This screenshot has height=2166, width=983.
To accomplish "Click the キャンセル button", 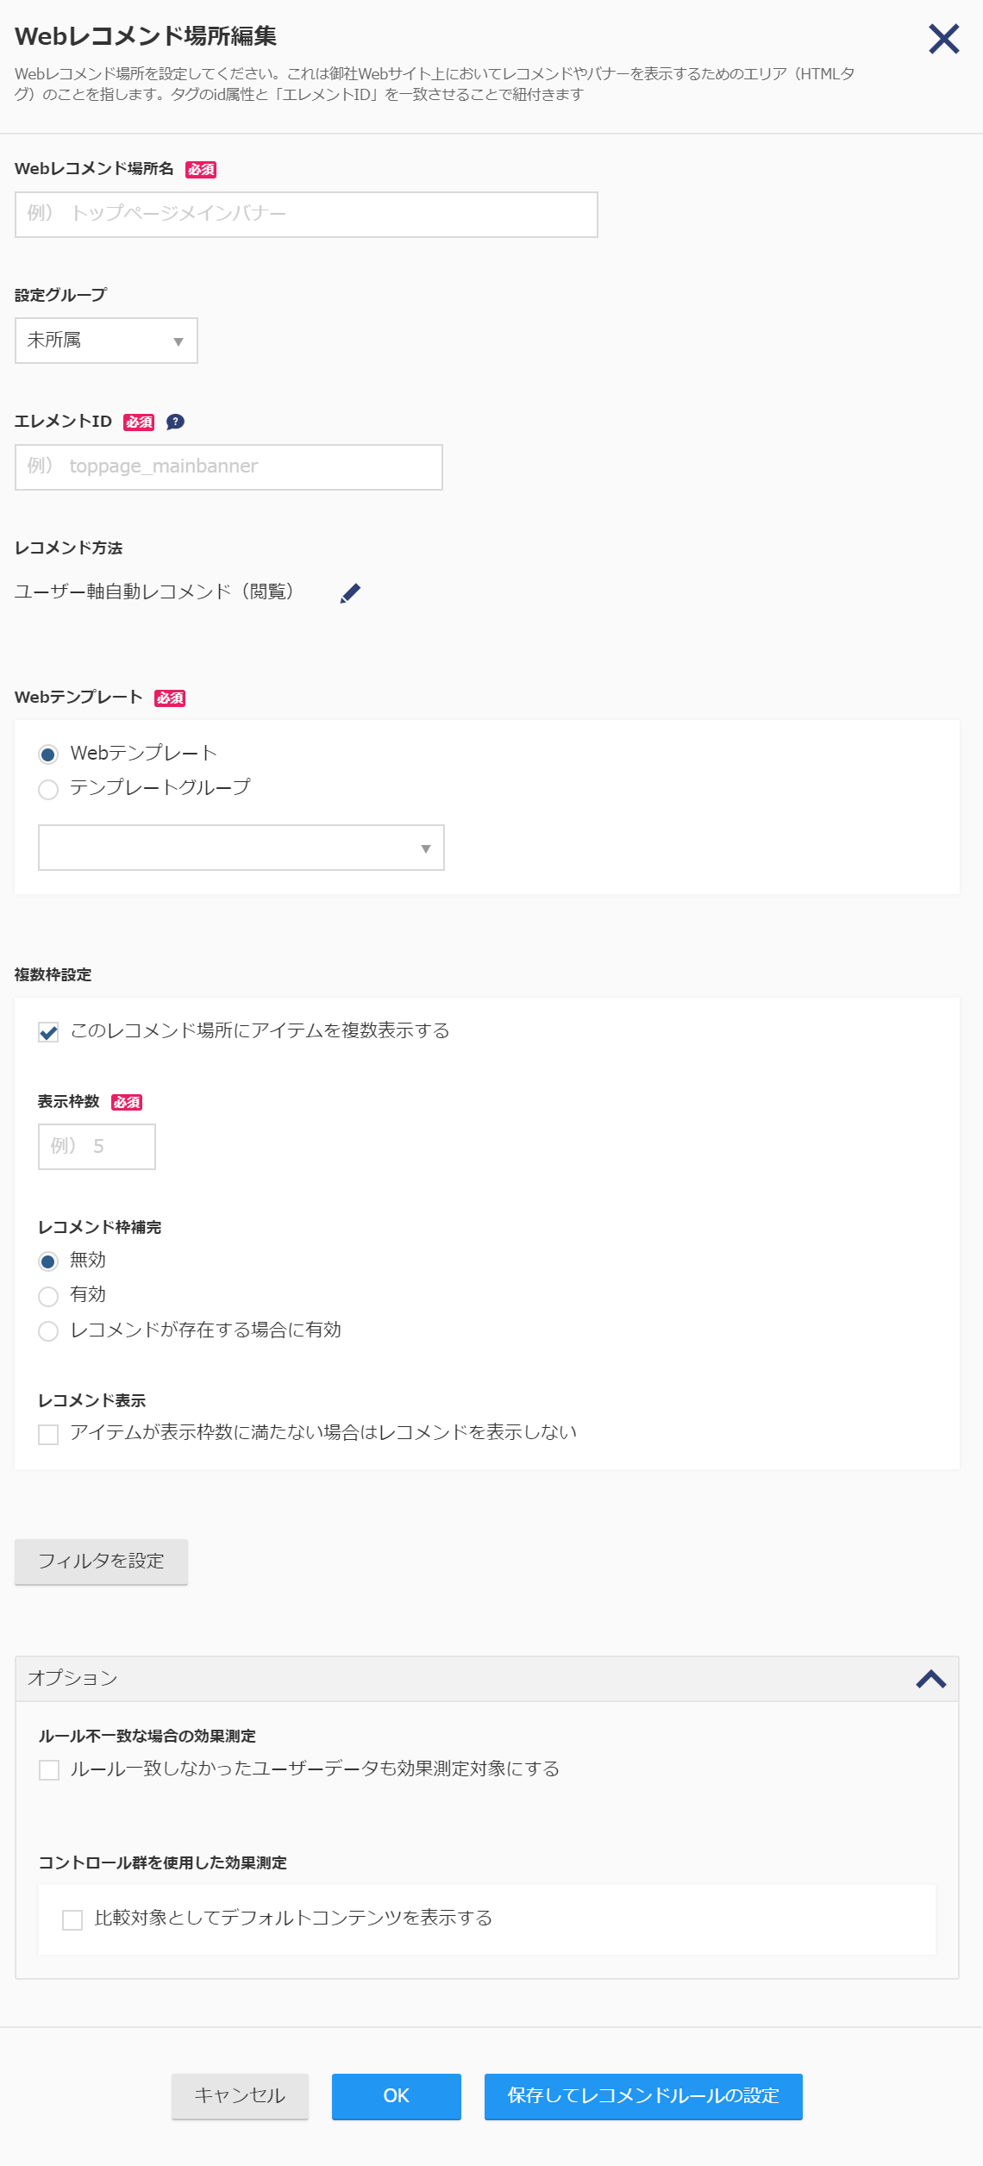I will click(240, 2096).
